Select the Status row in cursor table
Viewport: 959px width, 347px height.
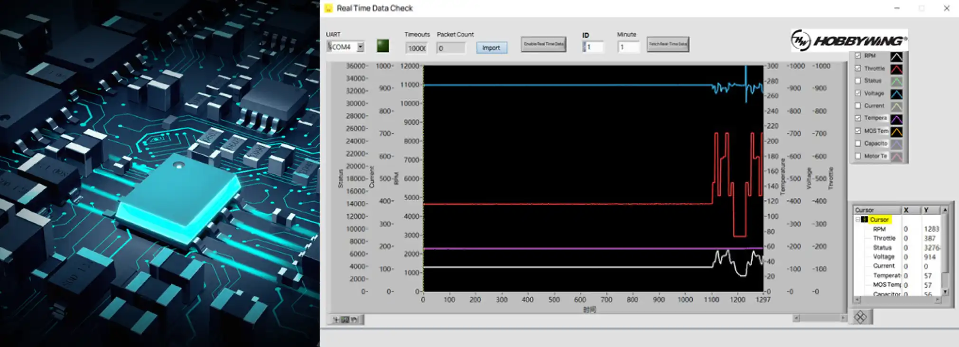coord(897,247)
